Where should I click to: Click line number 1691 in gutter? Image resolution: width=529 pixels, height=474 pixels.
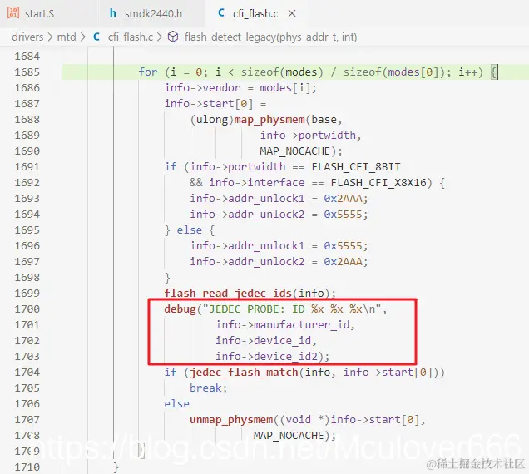27,166
